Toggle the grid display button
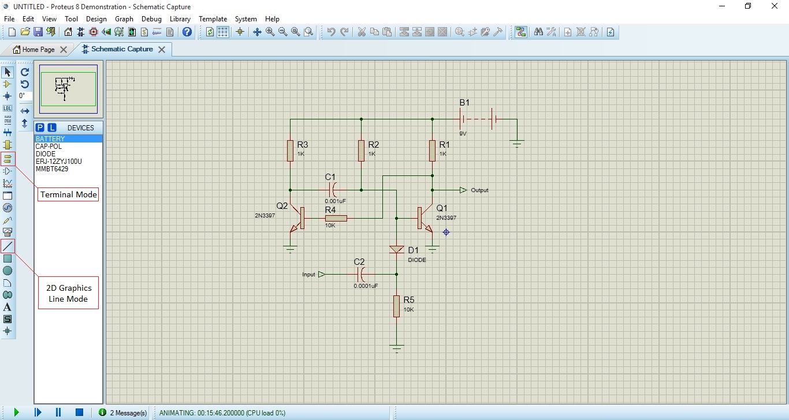This screenshot has height=420, width=789. click(223, 32)
